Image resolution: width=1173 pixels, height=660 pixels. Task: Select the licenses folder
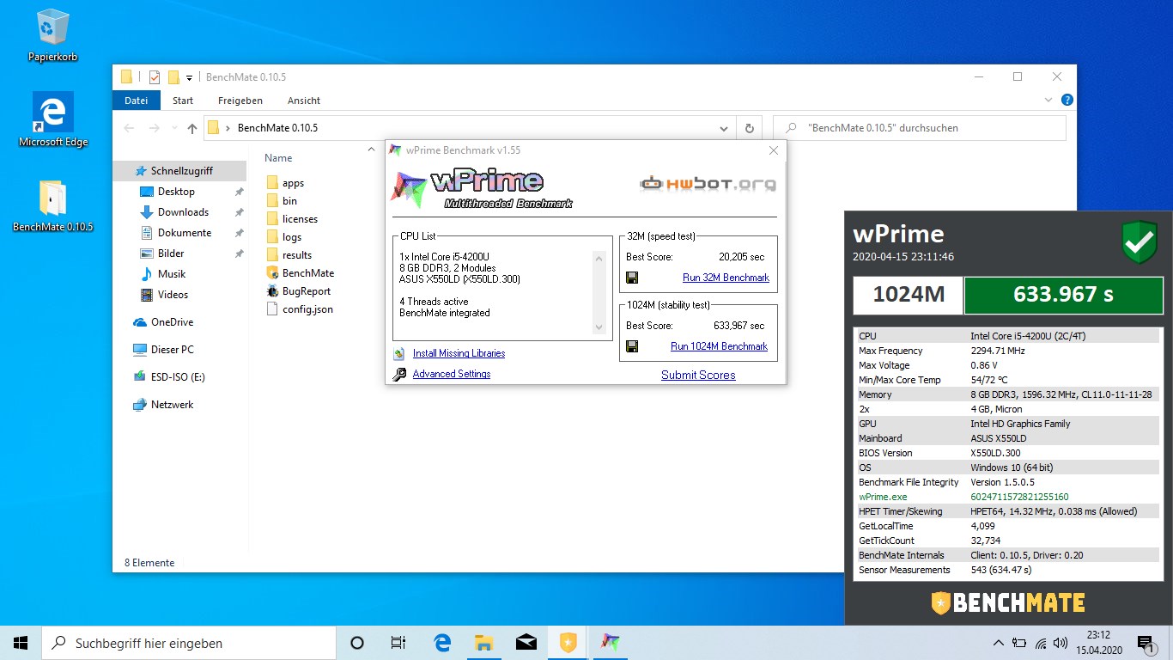tap(292, 219)
